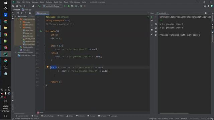Click Expand All icon in Project panel
The image size is (214, 120).
point(21,13)
